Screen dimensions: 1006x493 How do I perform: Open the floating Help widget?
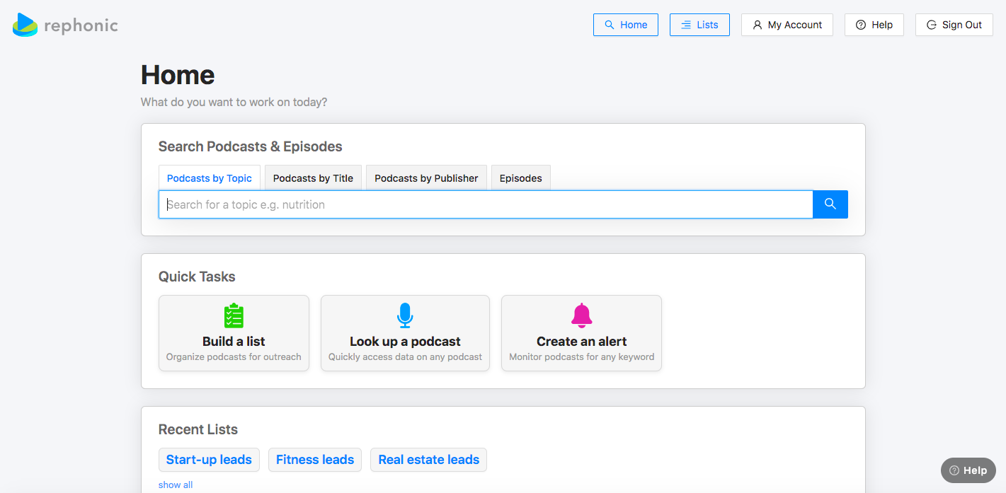[968, 470]
